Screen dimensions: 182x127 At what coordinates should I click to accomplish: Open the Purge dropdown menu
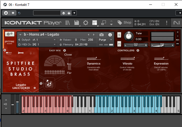(105, 40)
